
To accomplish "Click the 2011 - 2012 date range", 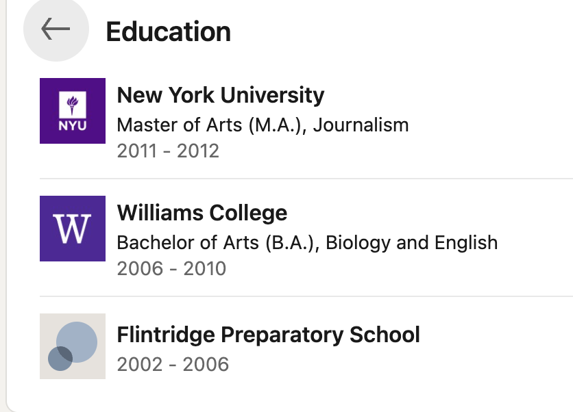I will pos(168,151).
